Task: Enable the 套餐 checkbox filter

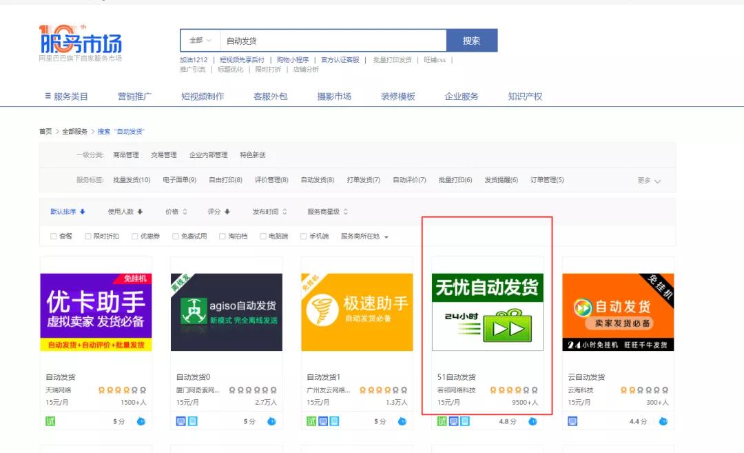Action: tap(54, 236)
